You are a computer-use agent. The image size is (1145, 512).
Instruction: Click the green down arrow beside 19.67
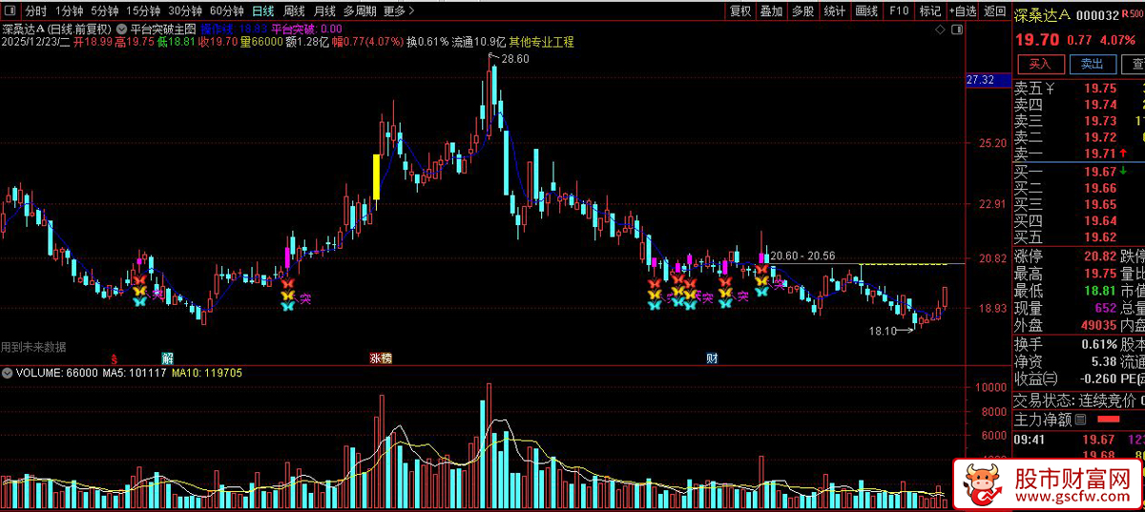tap(1123, 171)
